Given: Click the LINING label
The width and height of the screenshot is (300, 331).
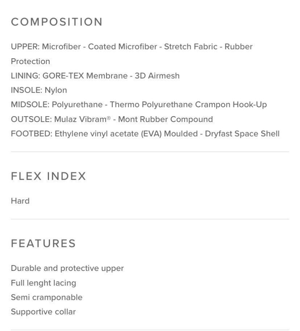Looking at the screenshot, I should pyautogui.click(x=25, y=76).
